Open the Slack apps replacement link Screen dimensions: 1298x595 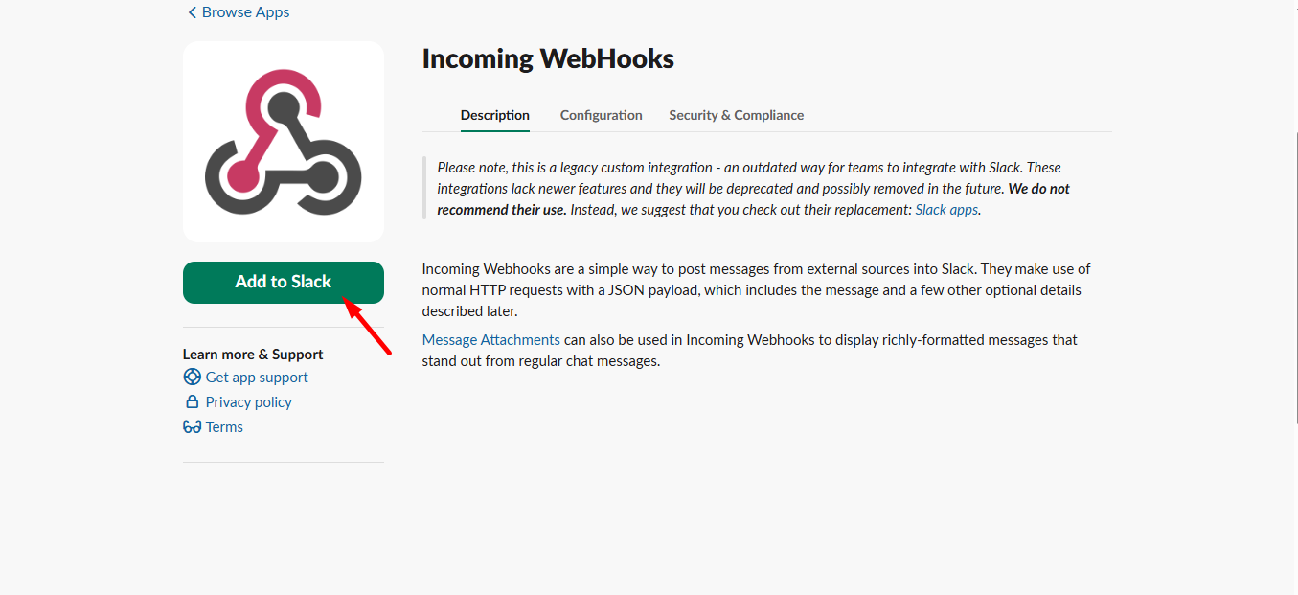click(x=945, y=209)
